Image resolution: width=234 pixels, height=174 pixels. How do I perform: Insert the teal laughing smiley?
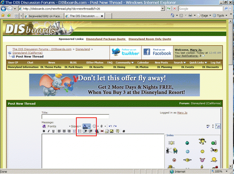pos(187,143)
